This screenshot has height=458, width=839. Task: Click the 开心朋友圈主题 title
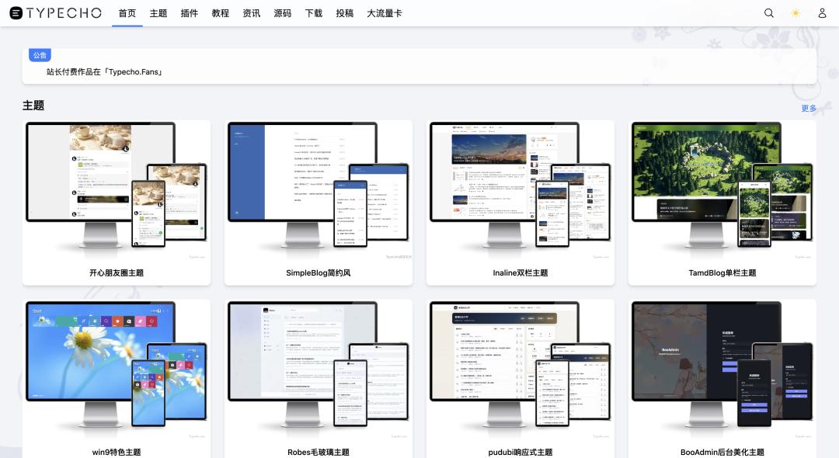pyautogui.click(x=117, y=272)
